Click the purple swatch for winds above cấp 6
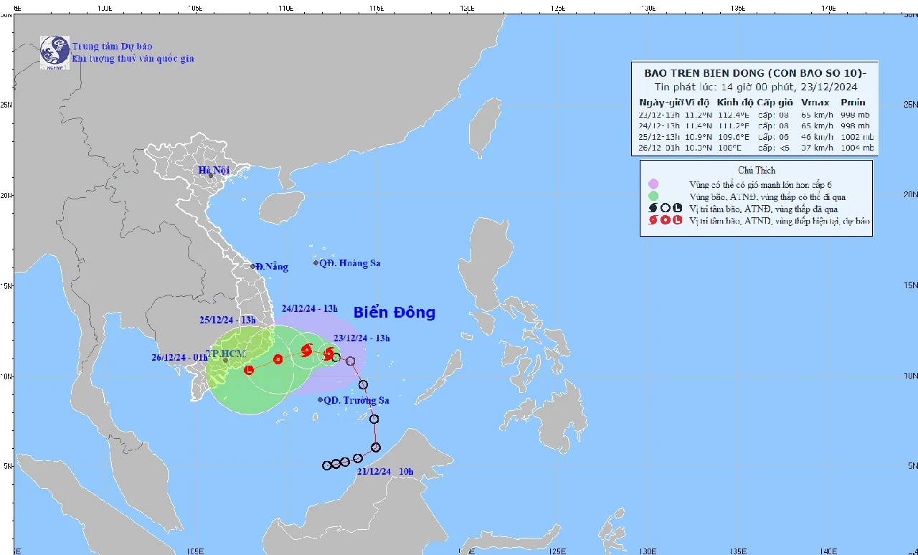Screen dimensions: 918x555 click(653, 185)
